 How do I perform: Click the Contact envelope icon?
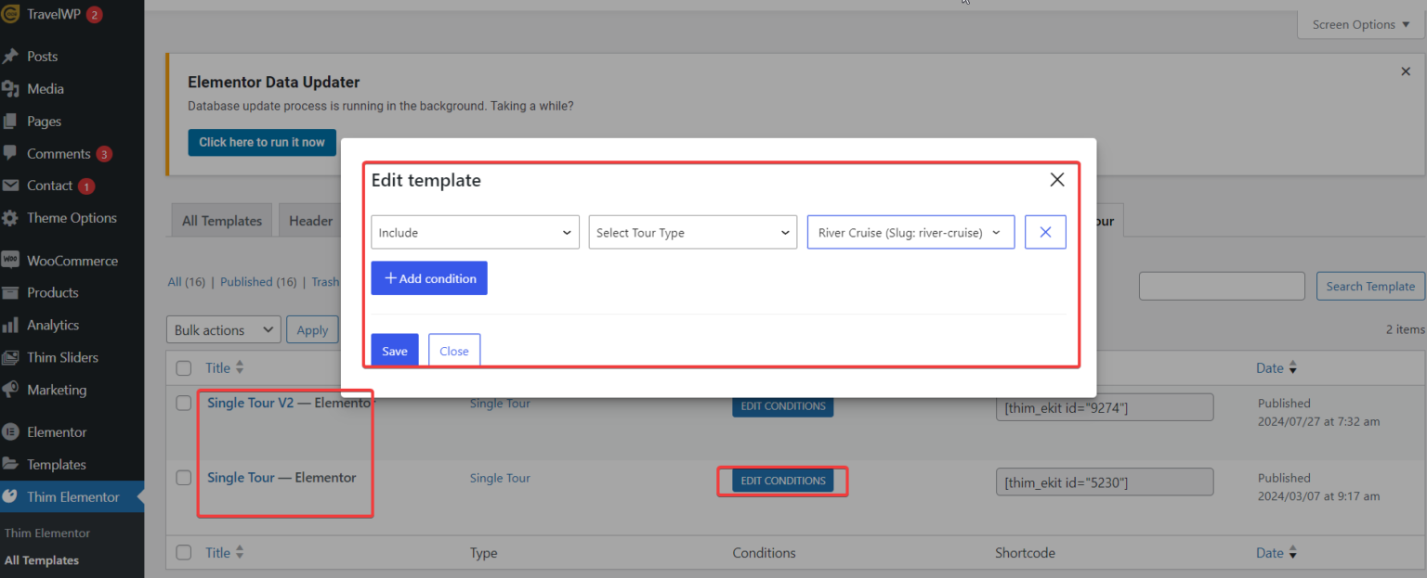click(10, 186)
